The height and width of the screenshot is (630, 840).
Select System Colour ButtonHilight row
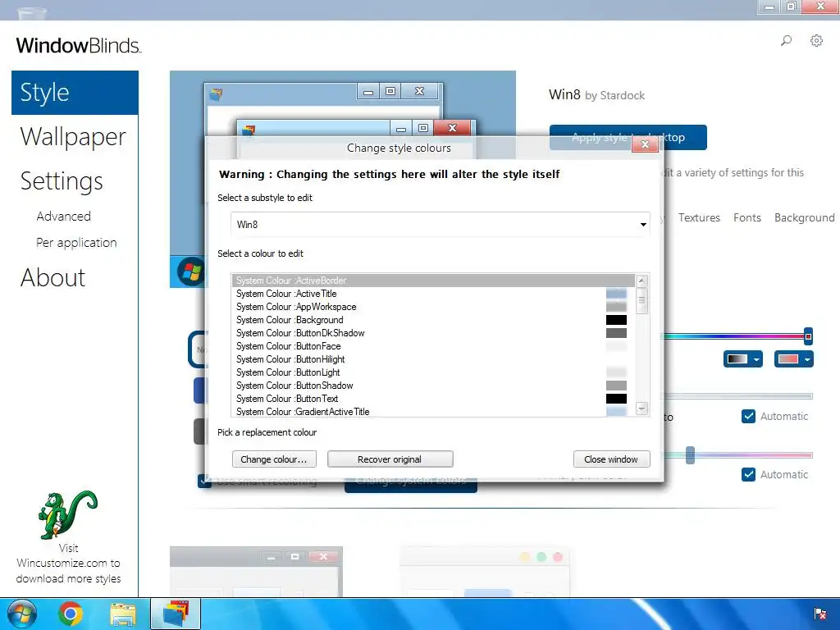coord(433,359)
